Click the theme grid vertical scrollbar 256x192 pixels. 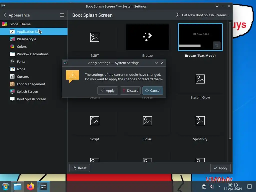[230, 80]
